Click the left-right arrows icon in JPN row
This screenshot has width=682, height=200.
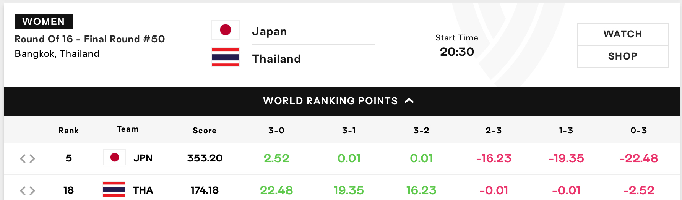(x=28, y=159)
